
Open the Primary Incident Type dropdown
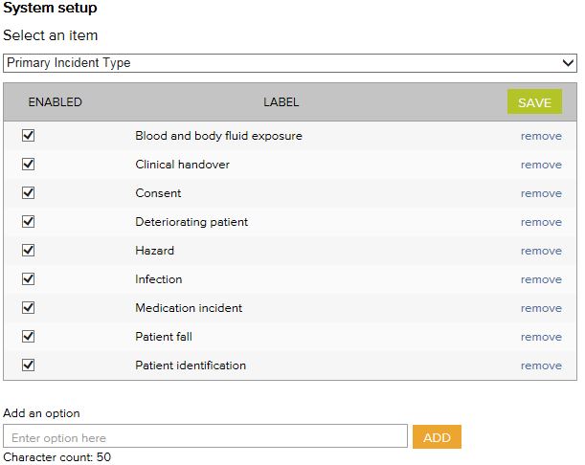(x=290, y=63)
